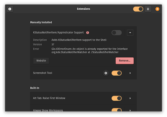The width and height of the screenshot is (167, 117).
Task: Click the Extensions window title
Action: click(x=83, y=9)
